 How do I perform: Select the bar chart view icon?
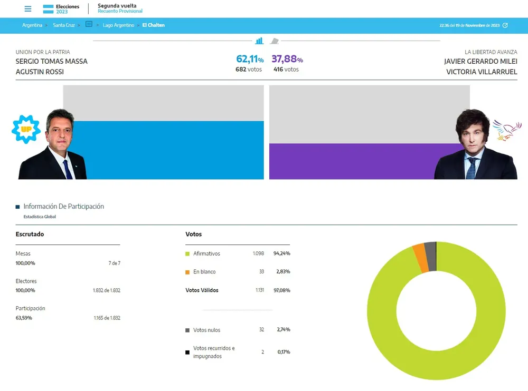(259, 41)
